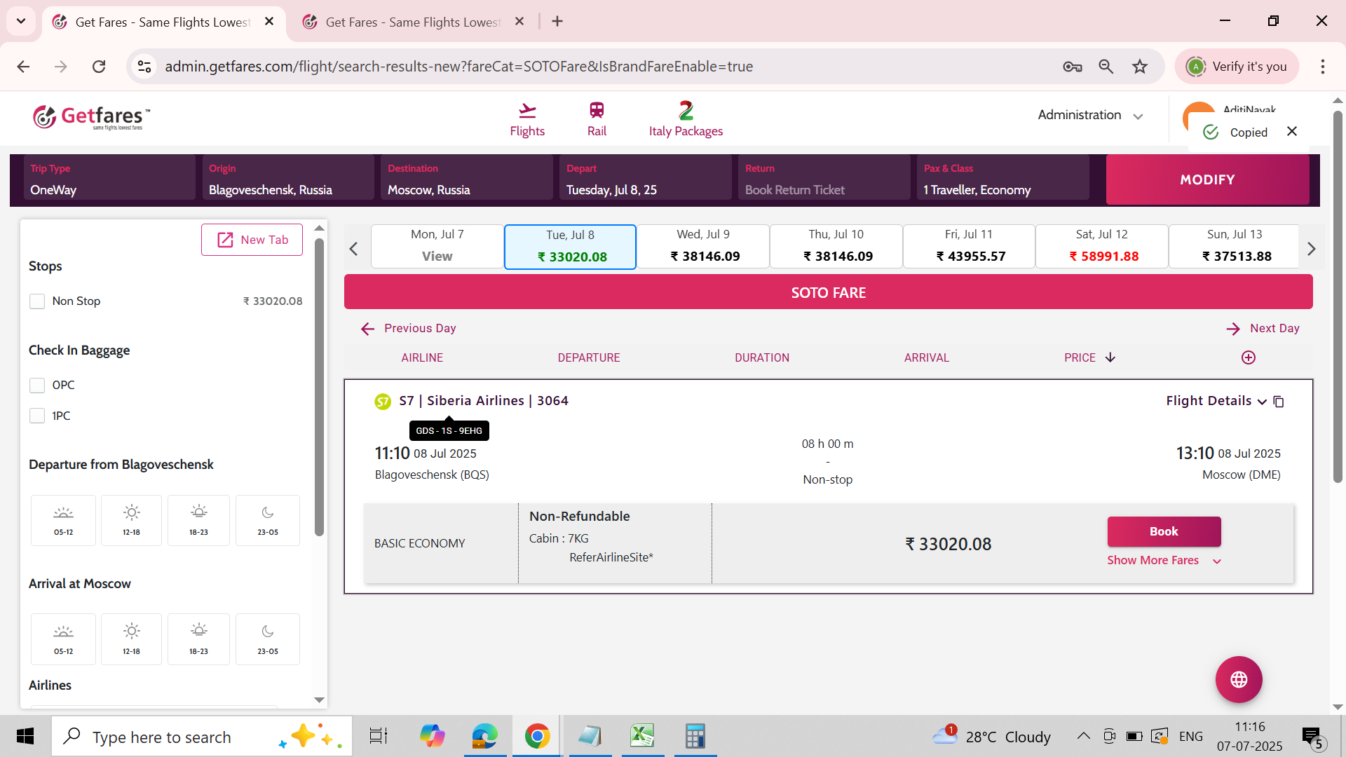Click the globe floating button
Screen dimensions: 1346x757
point(1239,679)
